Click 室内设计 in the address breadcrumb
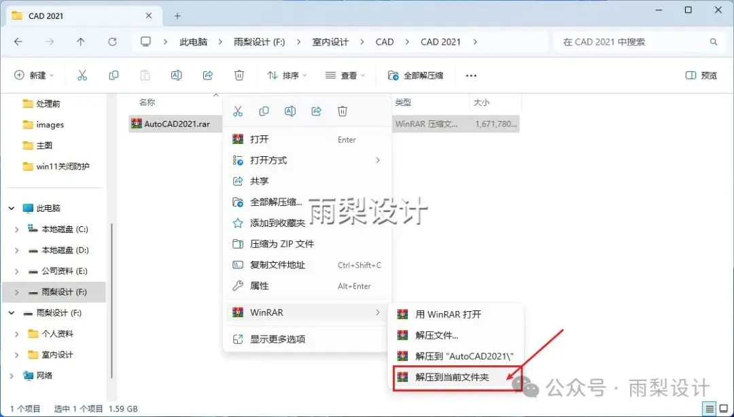 click(330, 42)
